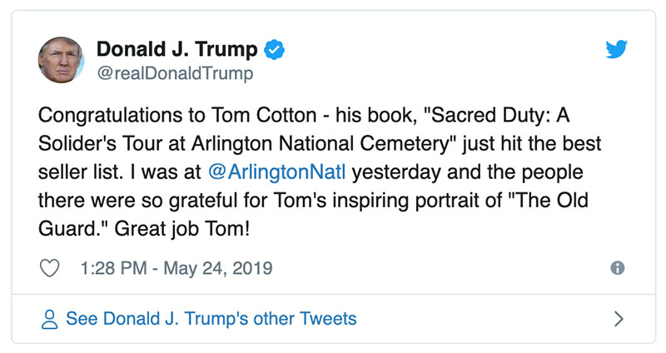Click the person silhouette icon
The width and height of the screenshot is (666, 353).
[50, 319]
